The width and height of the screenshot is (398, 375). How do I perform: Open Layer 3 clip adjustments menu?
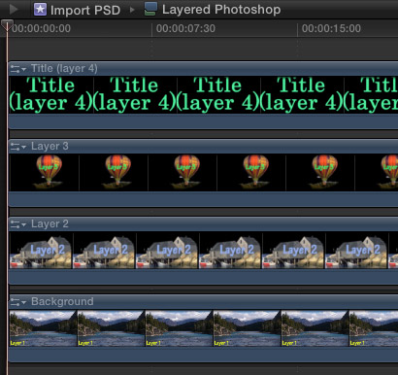17,147
